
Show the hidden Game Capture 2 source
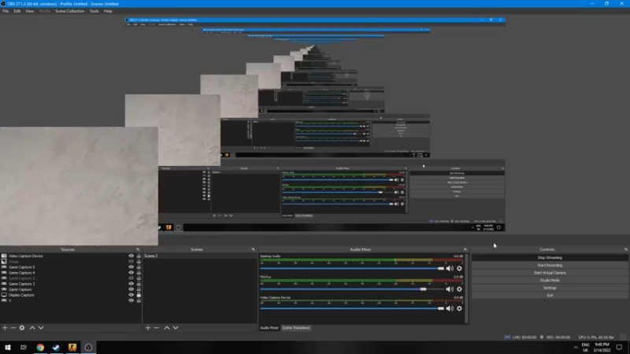(x=131, y=278)
